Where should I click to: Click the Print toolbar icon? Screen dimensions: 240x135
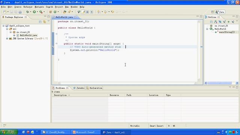(20, 12)
